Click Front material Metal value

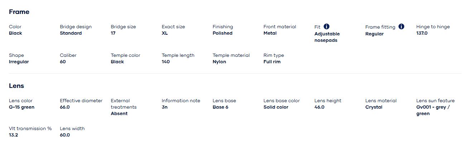coord(270,33)
